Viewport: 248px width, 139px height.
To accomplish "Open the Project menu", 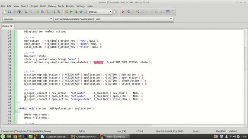I will (34, 6).
